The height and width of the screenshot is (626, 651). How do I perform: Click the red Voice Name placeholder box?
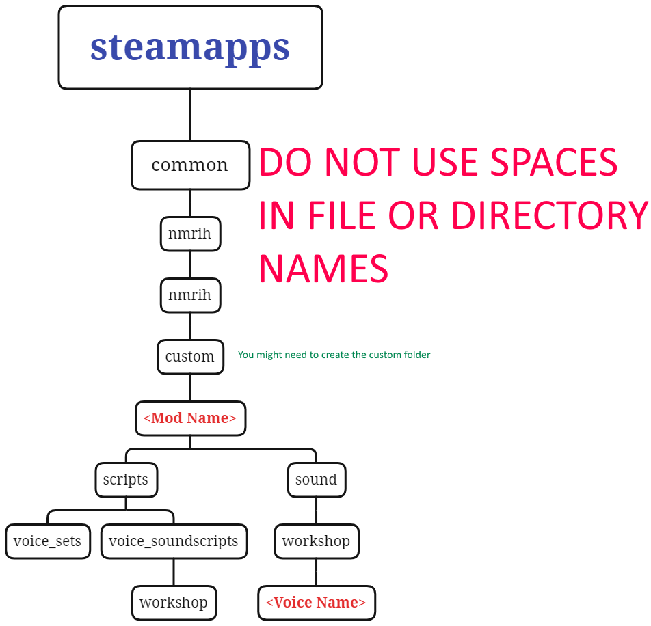click(317, 602)
